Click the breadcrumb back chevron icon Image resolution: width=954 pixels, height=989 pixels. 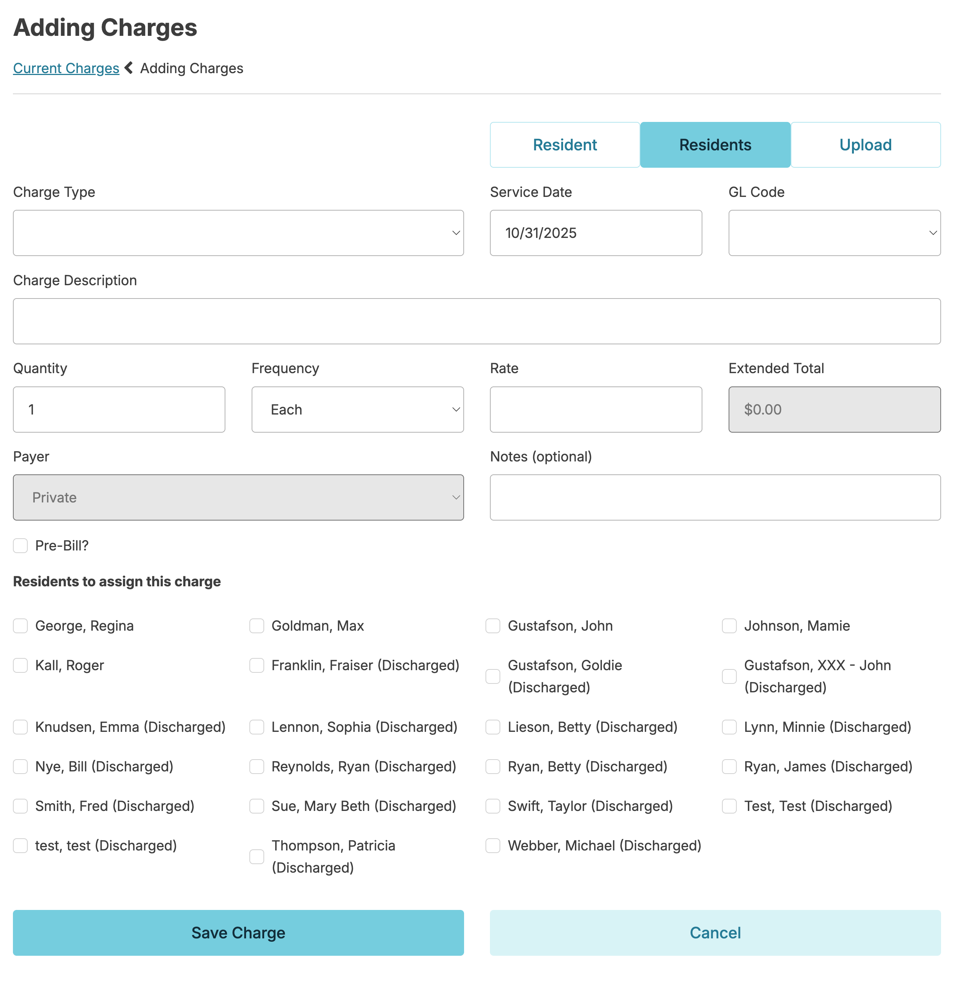tap(129, 68)
